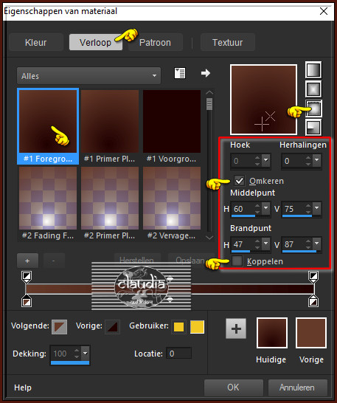Add a gradient marker with plus button
The height and width of the screenshot is (403, 337).
point(27,261)
